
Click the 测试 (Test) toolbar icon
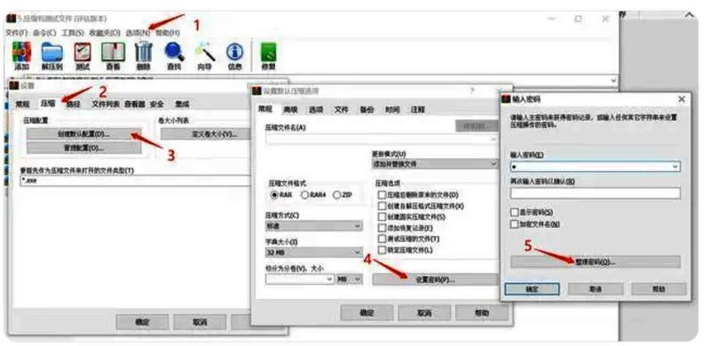pyautogui.click(x=83, y=56)
